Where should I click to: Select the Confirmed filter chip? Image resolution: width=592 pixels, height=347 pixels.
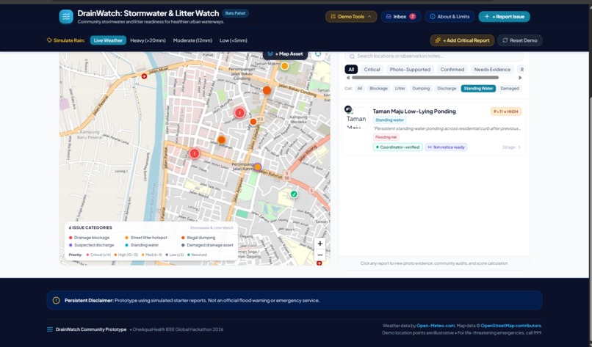tap(452, 70)
